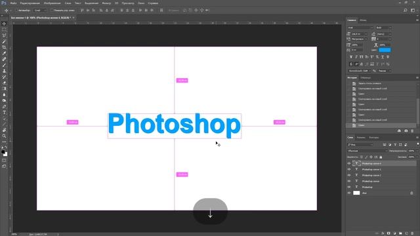Viewport: 420px width, 236px height.
Task: Click the foreground color swatch
Action: [x=3, y=152]
